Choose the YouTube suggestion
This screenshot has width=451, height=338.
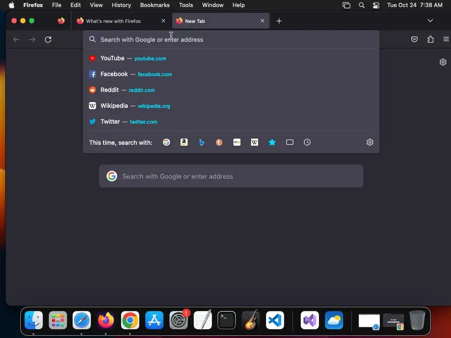tap(231, 59)
